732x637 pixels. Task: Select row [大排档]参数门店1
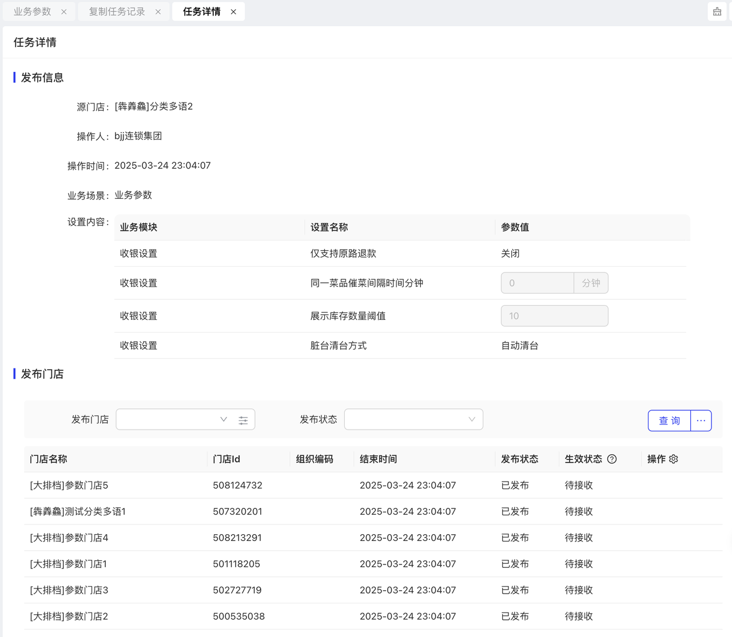(373, 564)
